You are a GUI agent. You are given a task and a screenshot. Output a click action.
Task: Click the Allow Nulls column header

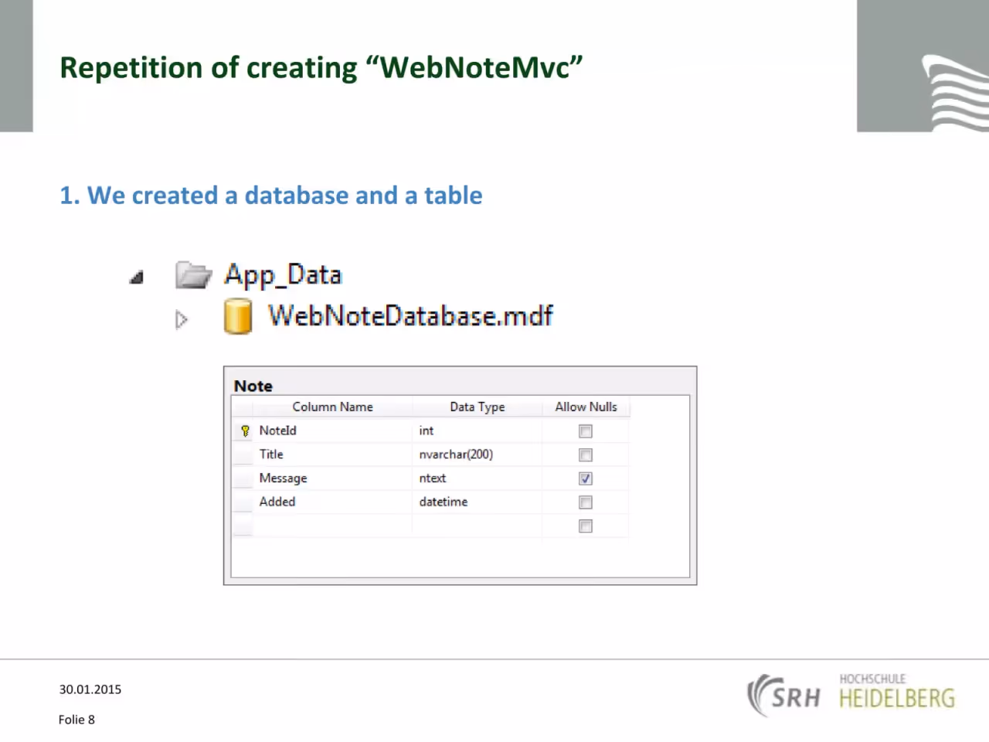tap(586, 407)
